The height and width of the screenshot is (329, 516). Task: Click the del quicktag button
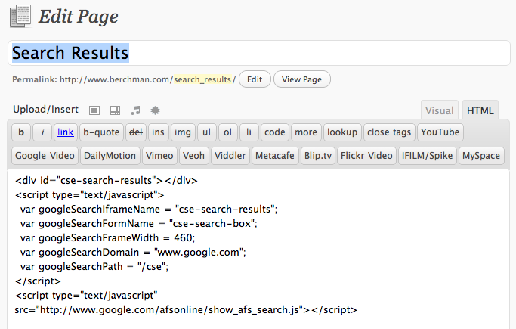135,132
